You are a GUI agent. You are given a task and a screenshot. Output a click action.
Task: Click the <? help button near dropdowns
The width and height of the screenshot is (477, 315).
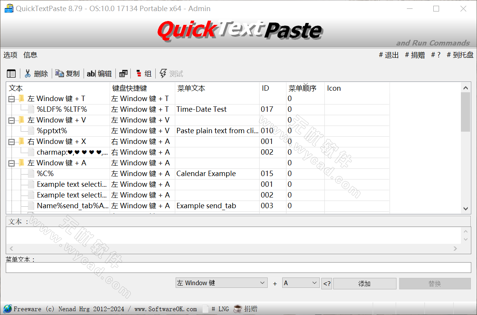(326, 283)
